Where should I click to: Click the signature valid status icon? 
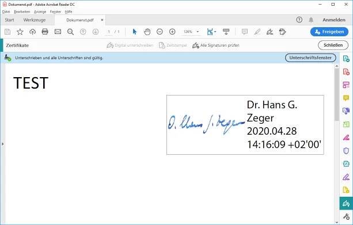7,58
